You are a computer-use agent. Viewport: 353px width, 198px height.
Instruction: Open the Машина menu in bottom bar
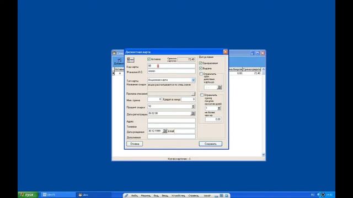[x=146, y=196]
